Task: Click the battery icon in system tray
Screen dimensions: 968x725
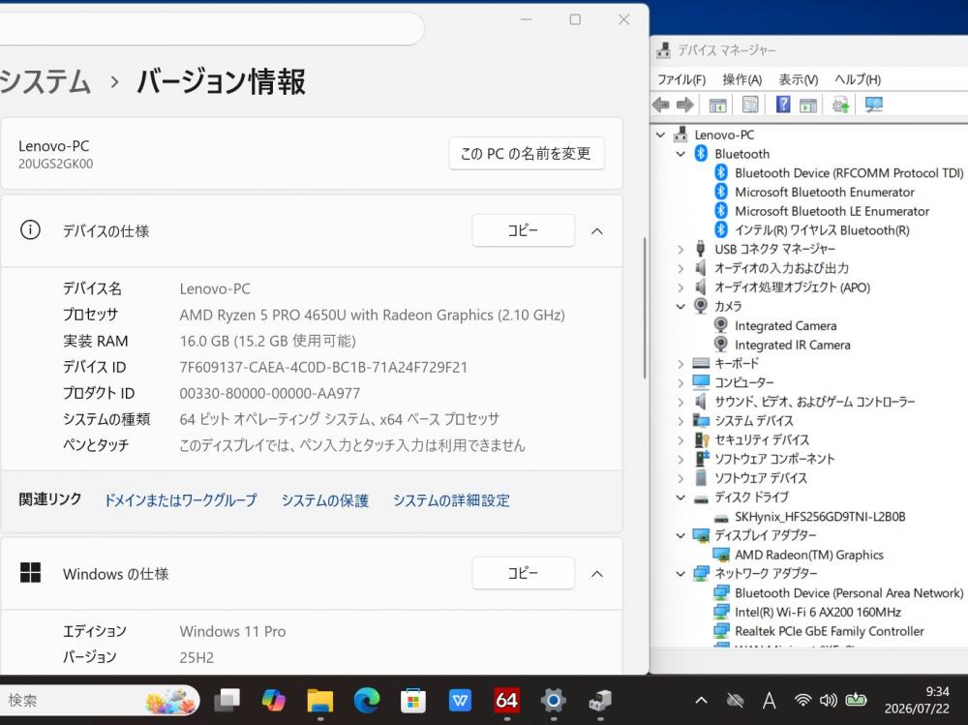Action: pos(856,700)
